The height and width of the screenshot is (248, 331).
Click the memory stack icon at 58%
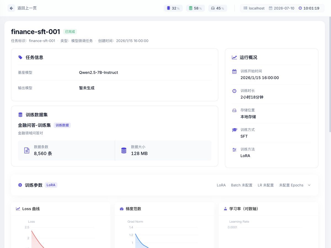(x=191, y=8)
